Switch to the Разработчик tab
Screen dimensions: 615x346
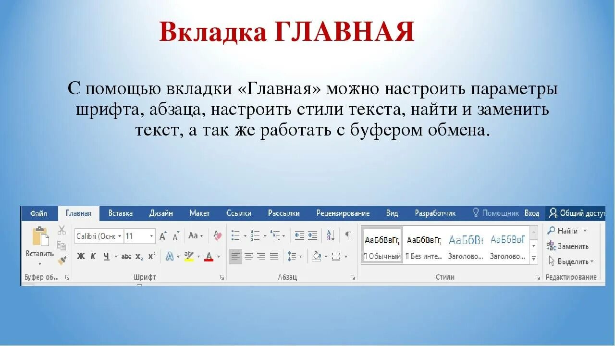point(435,213)
